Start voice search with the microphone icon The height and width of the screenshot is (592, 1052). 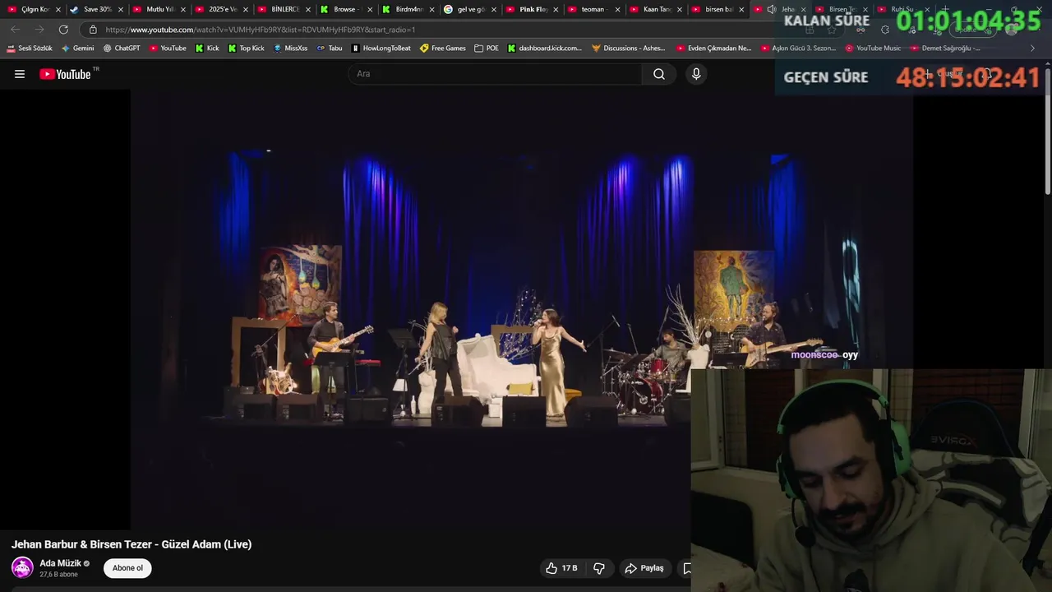click(x=696, y=74)
